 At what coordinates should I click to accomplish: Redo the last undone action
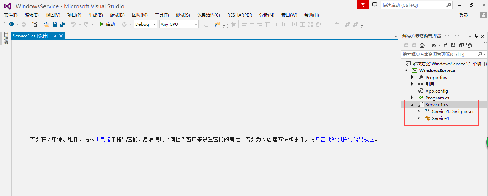[86, 24]
